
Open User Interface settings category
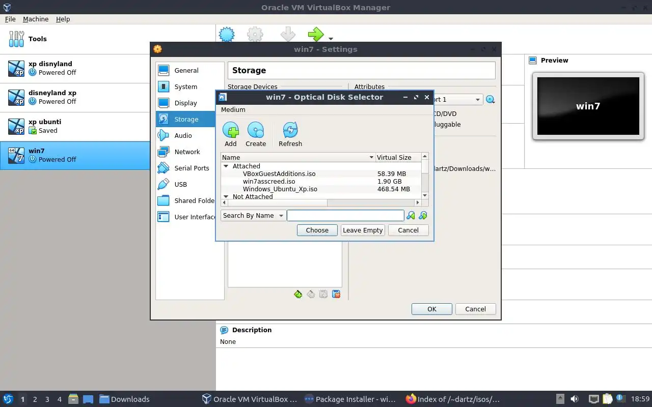coord(186,217)
